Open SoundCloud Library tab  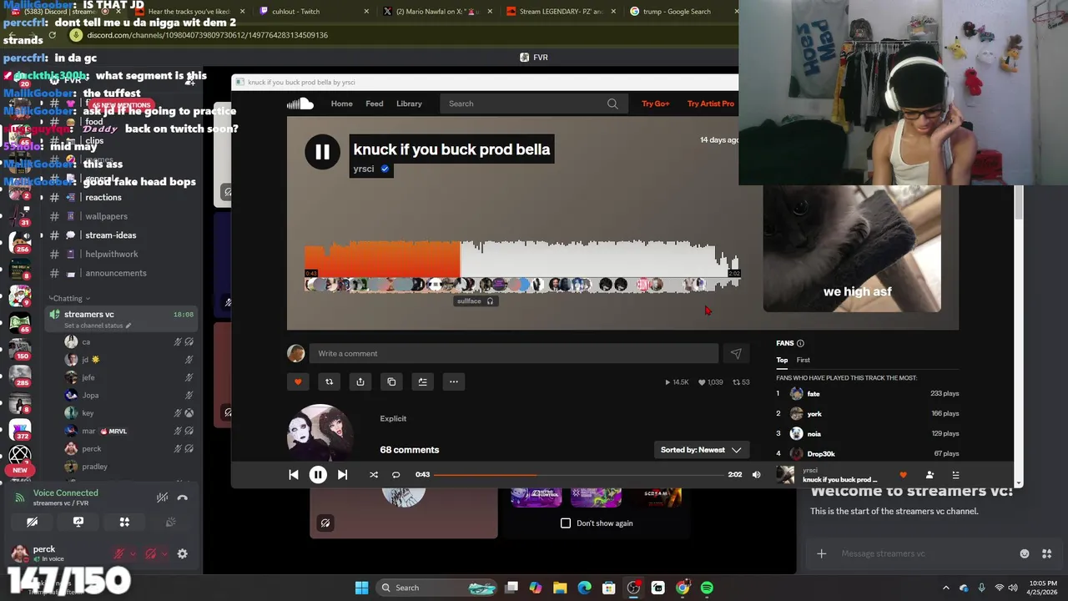pos(409,104)
